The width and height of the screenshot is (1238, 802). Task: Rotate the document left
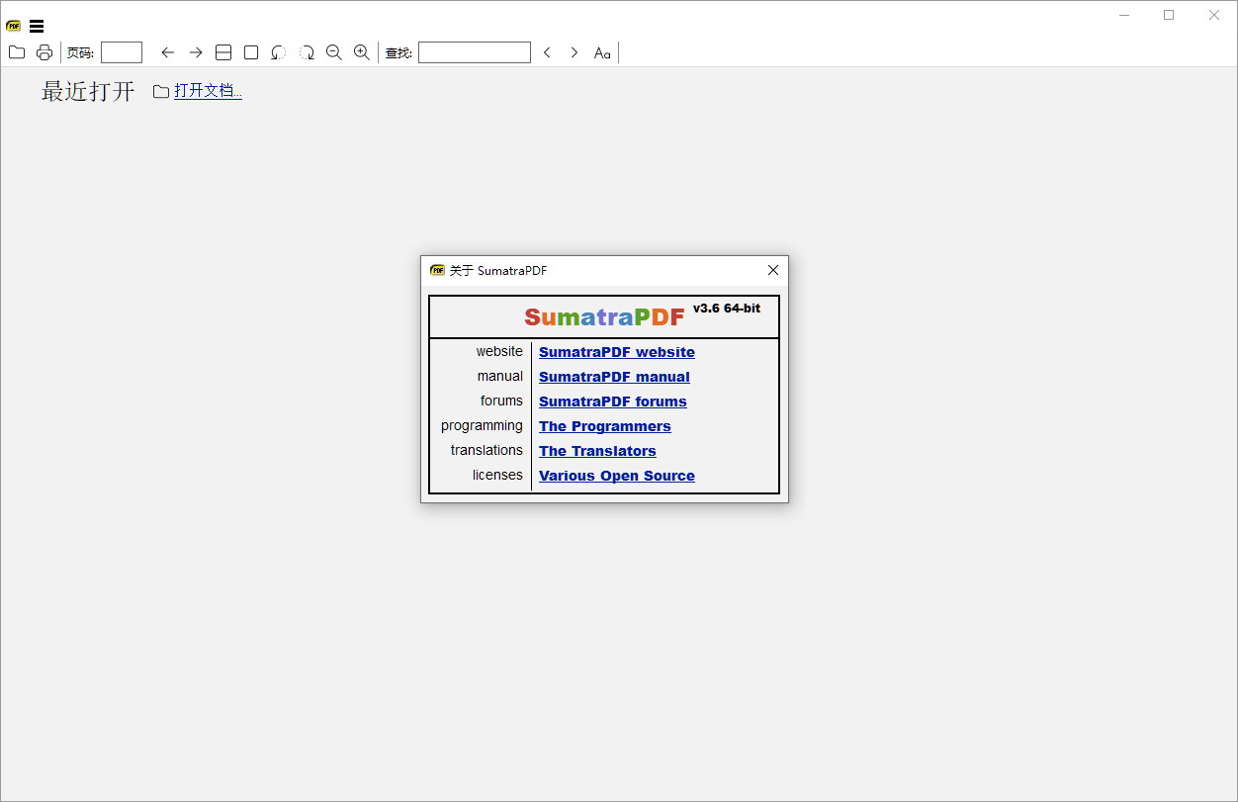click(x=279, y=52)
